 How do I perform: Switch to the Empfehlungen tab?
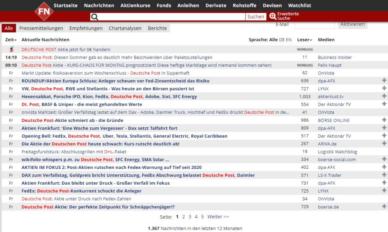coord(86,28)
